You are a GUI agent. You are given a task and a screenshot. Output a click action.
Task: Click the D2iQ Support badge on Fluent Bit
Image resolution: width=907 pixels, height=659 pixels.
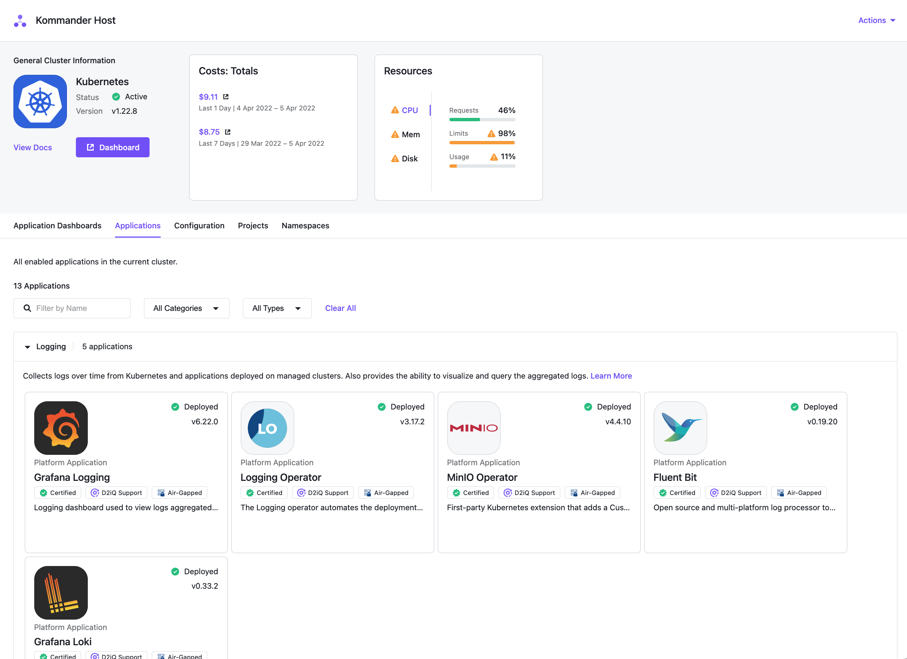(x=736, y=493)
